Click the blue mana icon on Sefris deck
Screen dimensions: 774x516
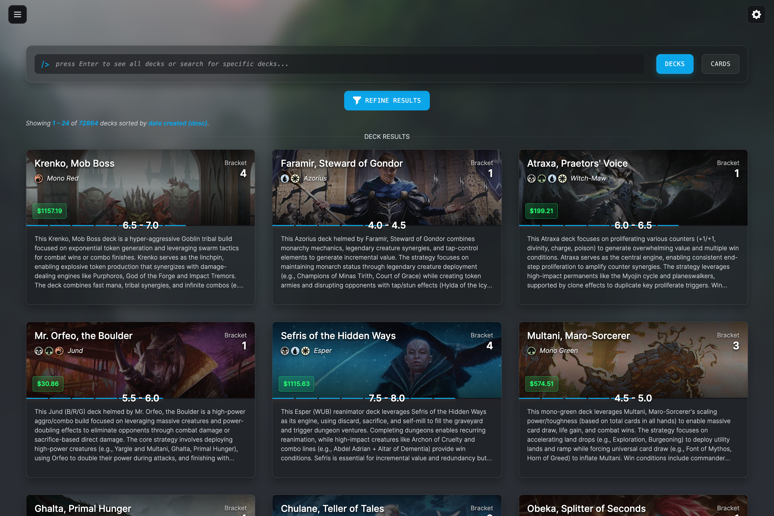[295, 351]
